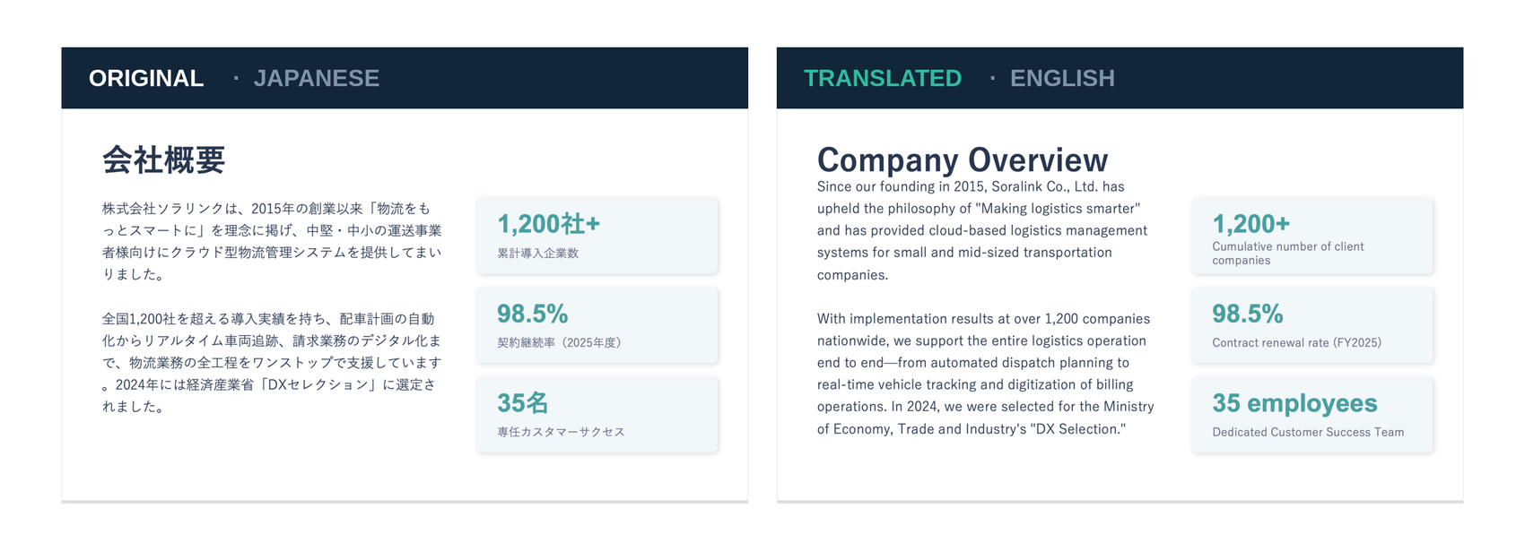Viewport: 1525px width, 551px height.
Task: Click the 35名 stat card
Action: coord(597,415)
